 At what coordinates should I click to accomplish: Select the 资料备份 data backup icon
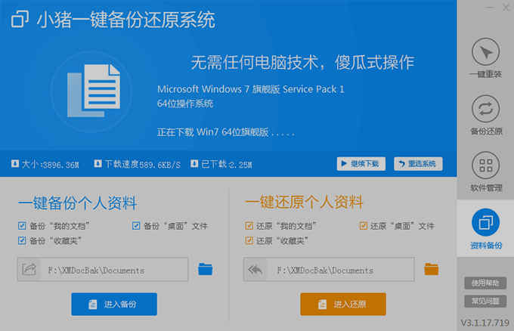(485, 222)
